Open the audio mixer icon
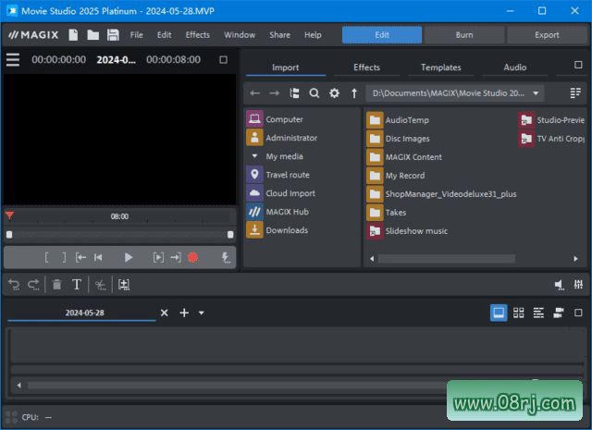Screen dimensions: 592x430 (578, 284)
